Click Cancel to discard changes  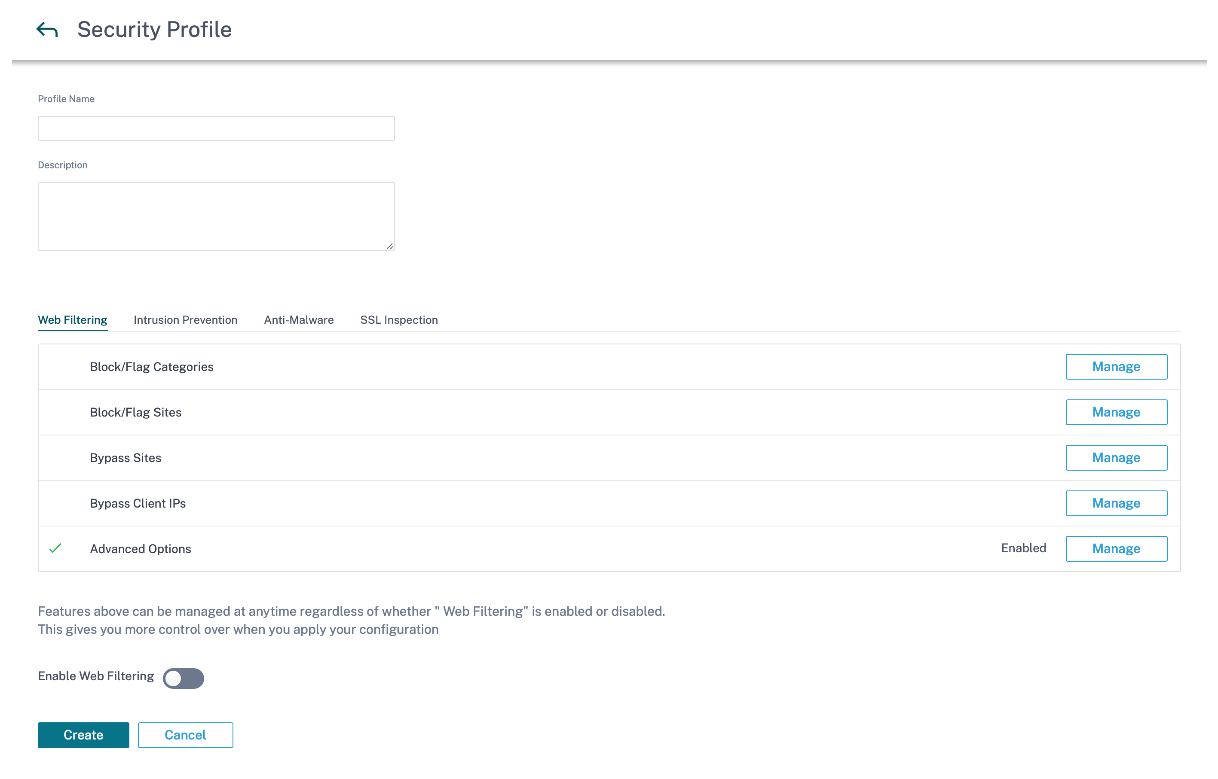(185, 735)
